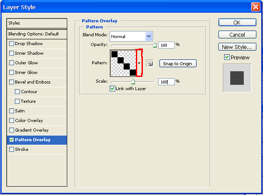The image size is (263, 195).
Task: Toggle the Link with Layer checkbox
Action: point(112,88)
